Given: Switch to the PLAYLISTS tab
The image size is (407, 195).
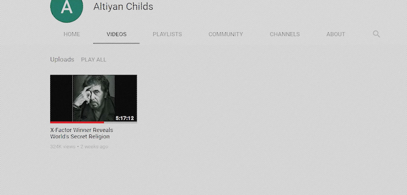Looking at the screenshot, I should (167, 34).
